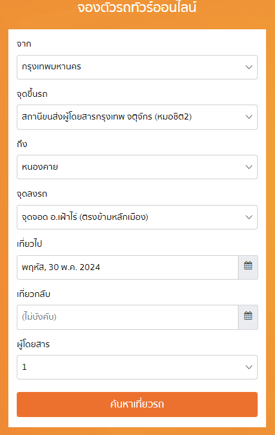
Task: Open the boarding point dropdown showing หมอชิต2
Action: pyautogui.click(x=137, y=117)
